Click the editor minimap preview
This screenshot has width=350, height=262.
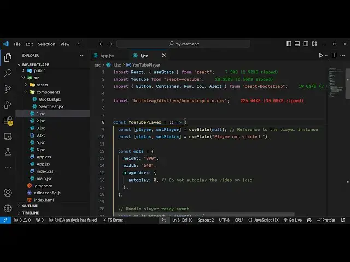335,82
